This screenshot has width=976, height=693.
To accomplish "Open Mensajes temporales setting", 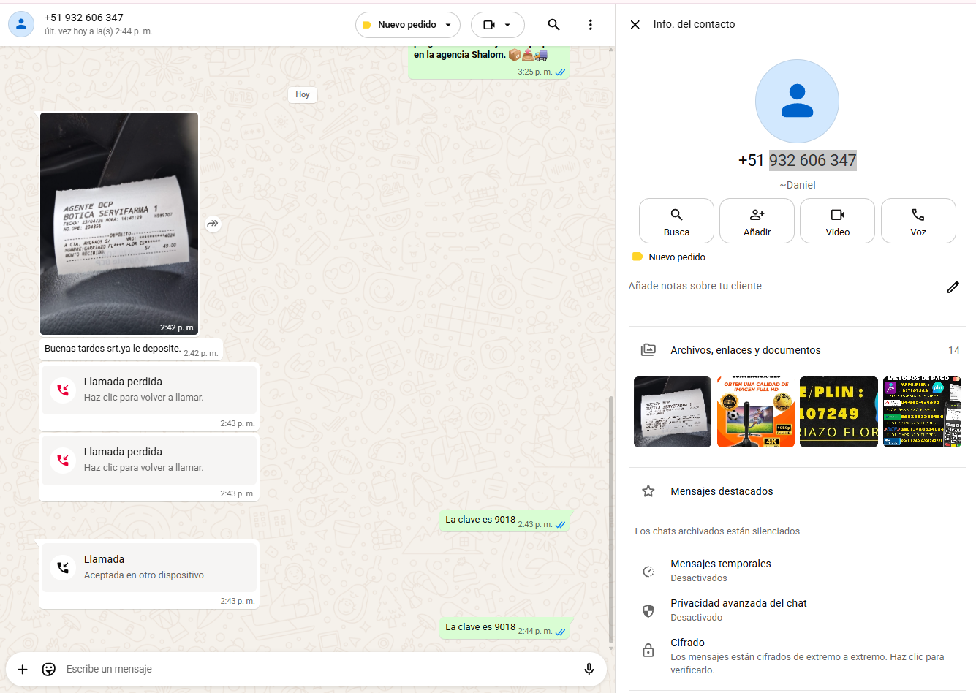I will [x=720, y=570].
